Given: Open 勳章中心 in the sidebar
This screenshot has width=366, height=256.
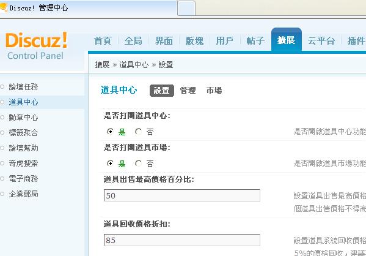Looking at the screenshot, I should coord(23,117).
